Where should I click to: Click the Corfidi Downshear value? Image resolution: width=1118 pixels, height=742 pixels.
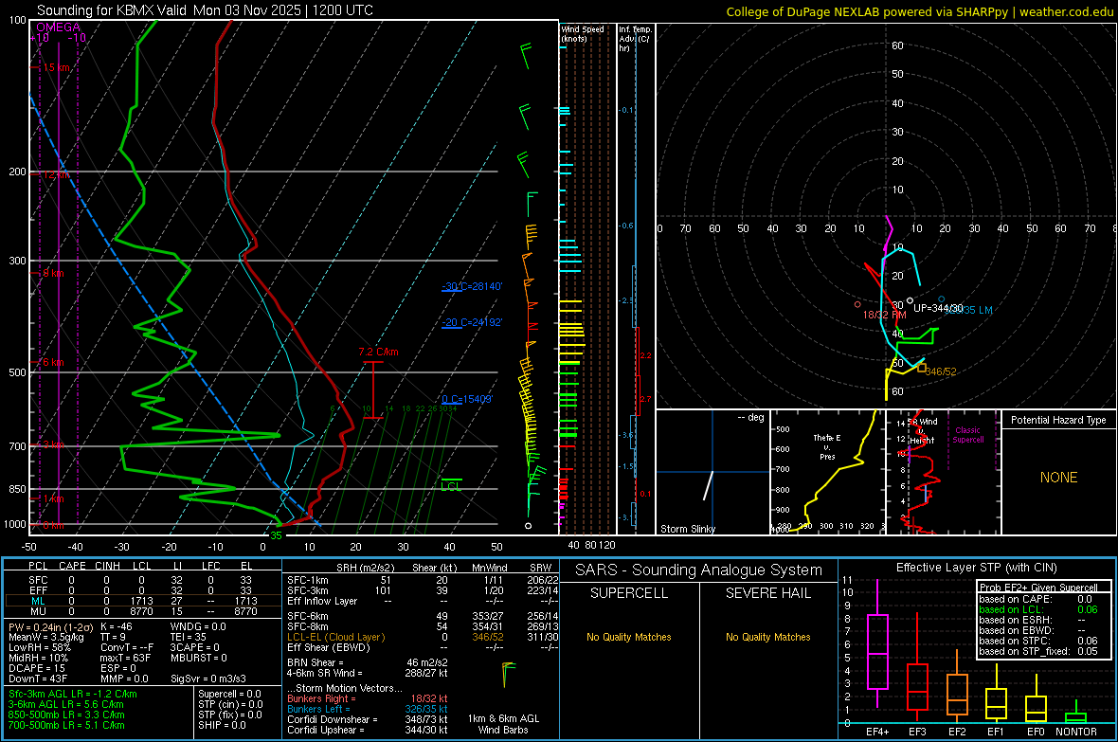tap(368, 719)
